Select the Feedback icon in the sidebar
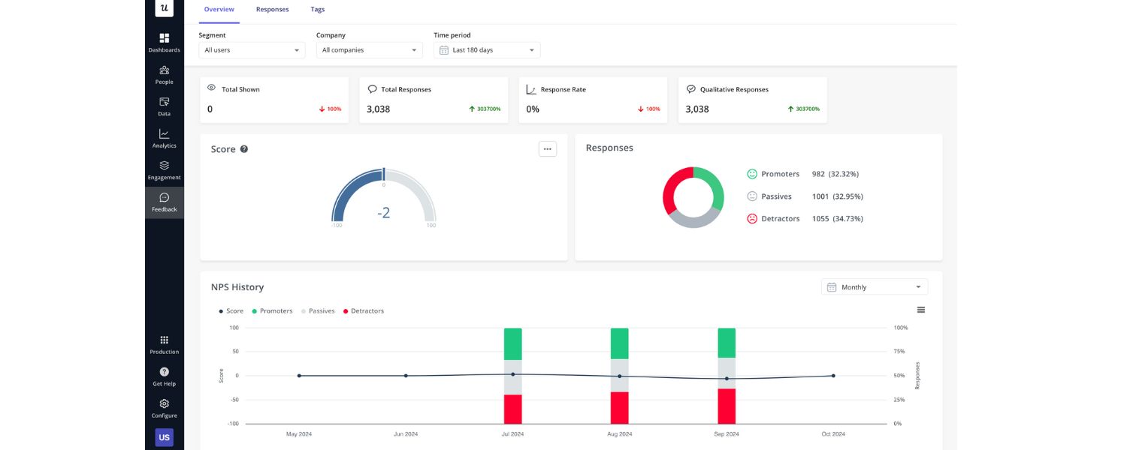This screenshot has width=1127, height=450. (x=164, y=200)
